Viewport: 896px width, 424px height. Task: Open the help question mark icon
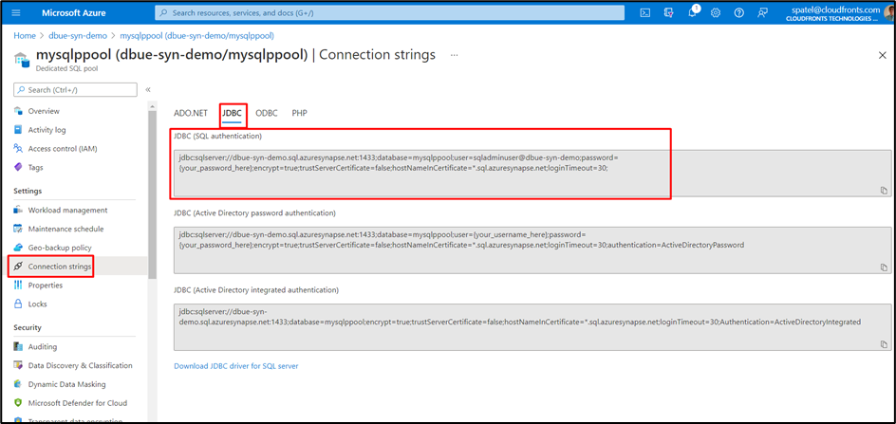(x=738, y=12)
